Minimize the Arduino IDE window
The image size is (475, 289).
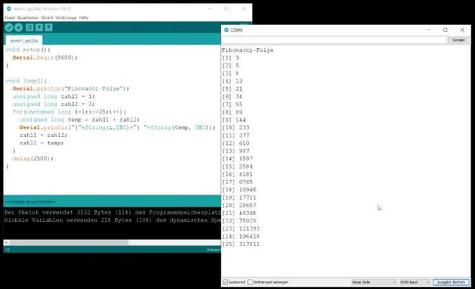click(210, 9)
